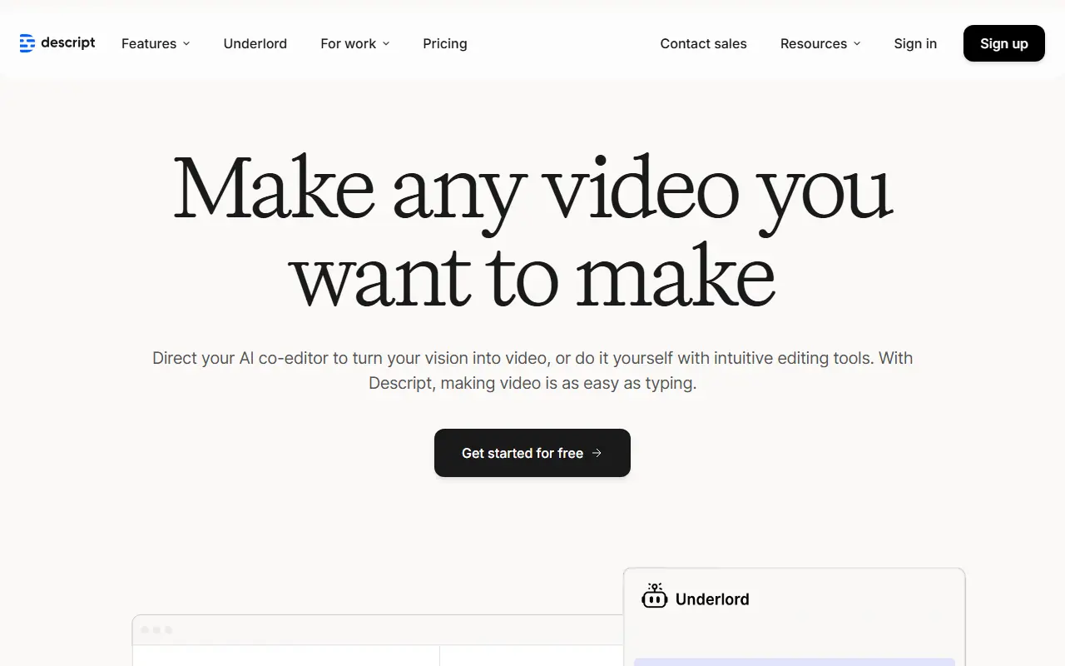Expand the For work dropdown
The image size is (1065, 666).
pos(355,43)
